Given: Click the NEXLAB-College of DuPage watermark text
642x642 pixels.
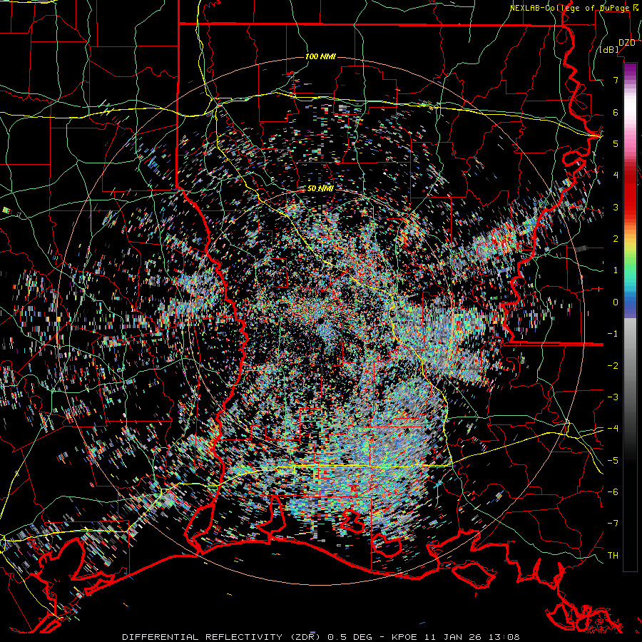Looking at the screenshot, I should pyautogui.click(x=569, y=8).
